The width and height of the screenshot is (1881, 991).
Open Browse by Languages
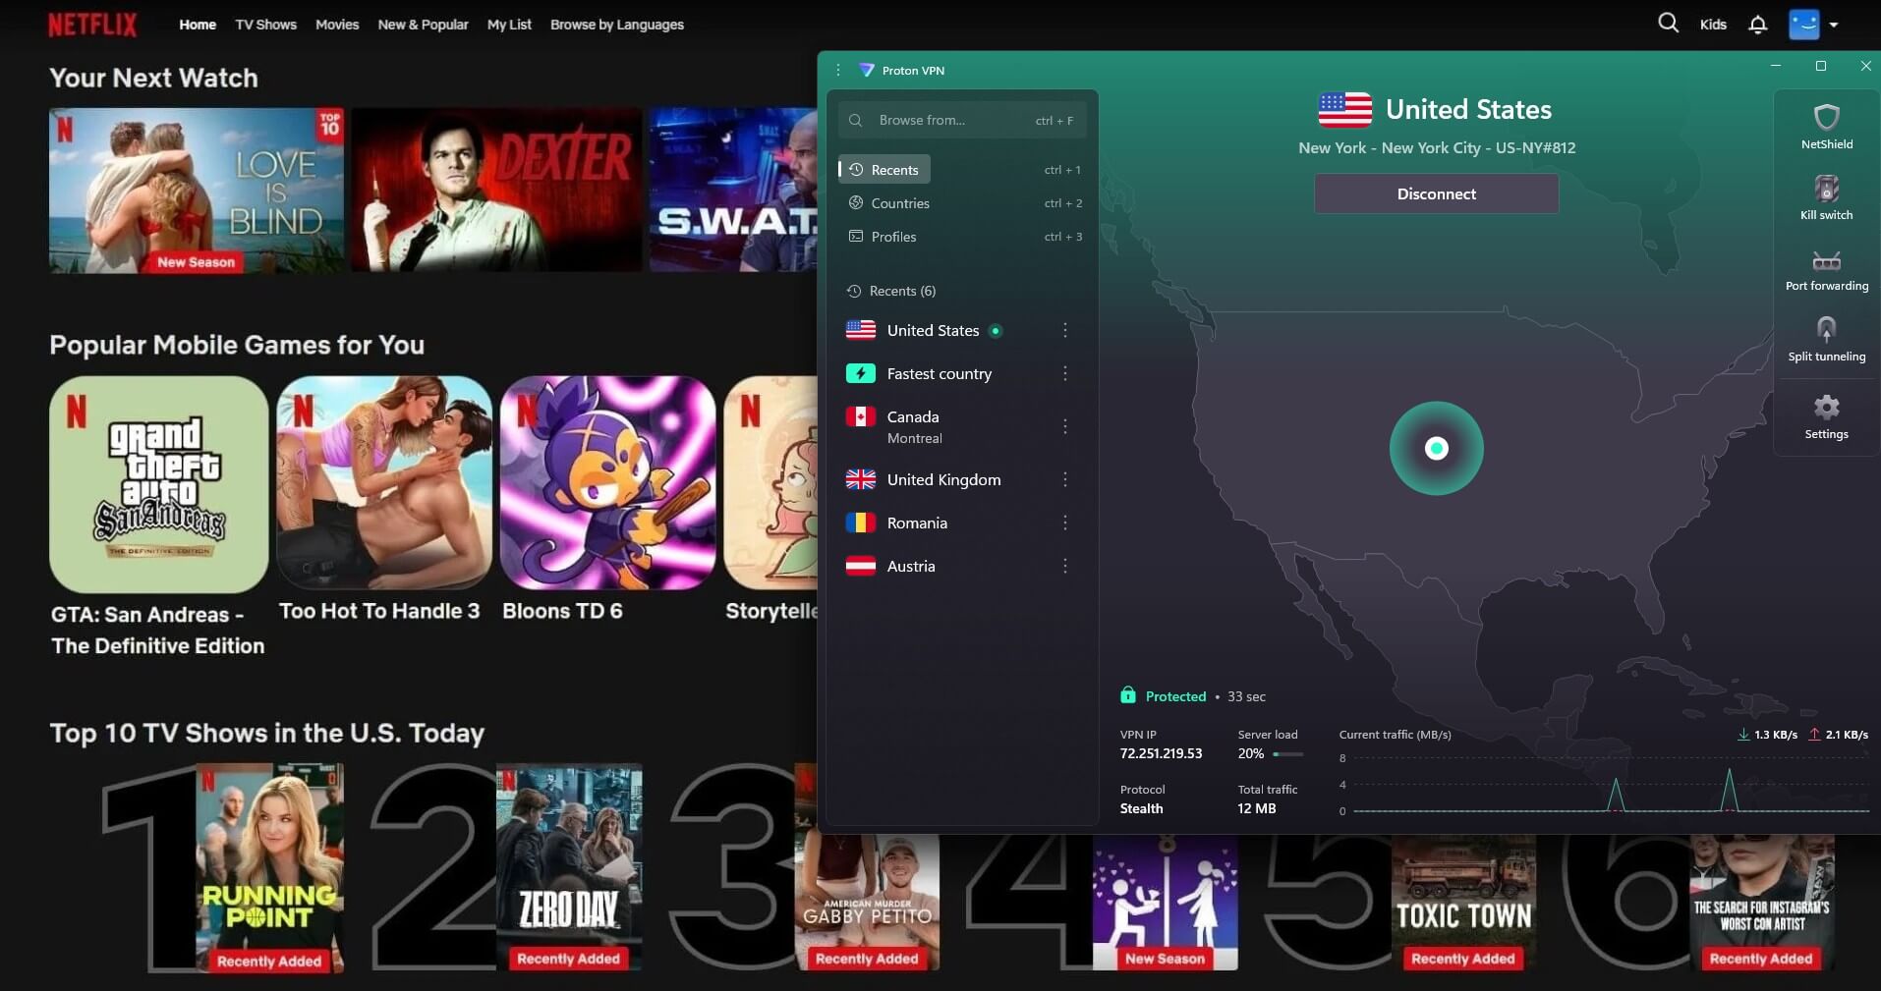tap(617, 25)
